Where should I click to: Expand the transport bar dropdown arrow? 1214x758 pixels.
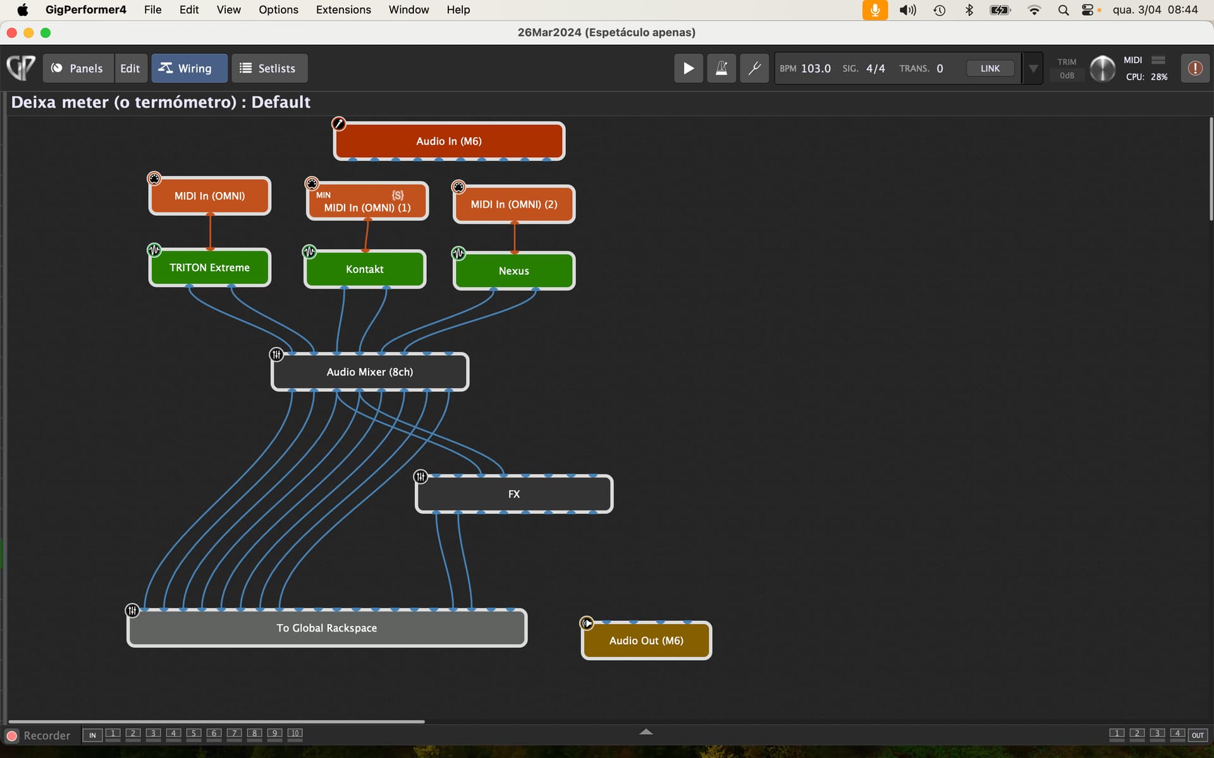1033,68
